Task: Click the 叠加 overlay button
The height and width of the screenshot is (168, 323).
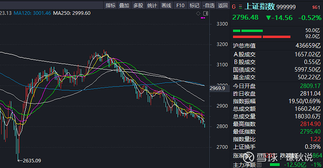Action: coord(124,5)
